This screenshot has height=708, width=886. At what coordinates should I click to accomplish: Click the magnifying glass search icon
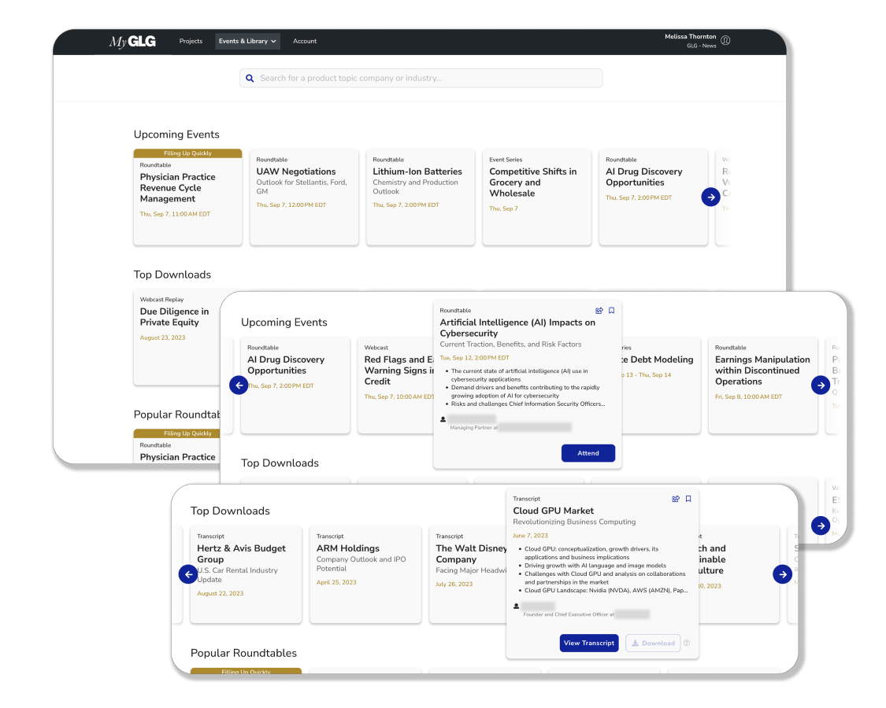pyautogui.click(x=250, y=78)
